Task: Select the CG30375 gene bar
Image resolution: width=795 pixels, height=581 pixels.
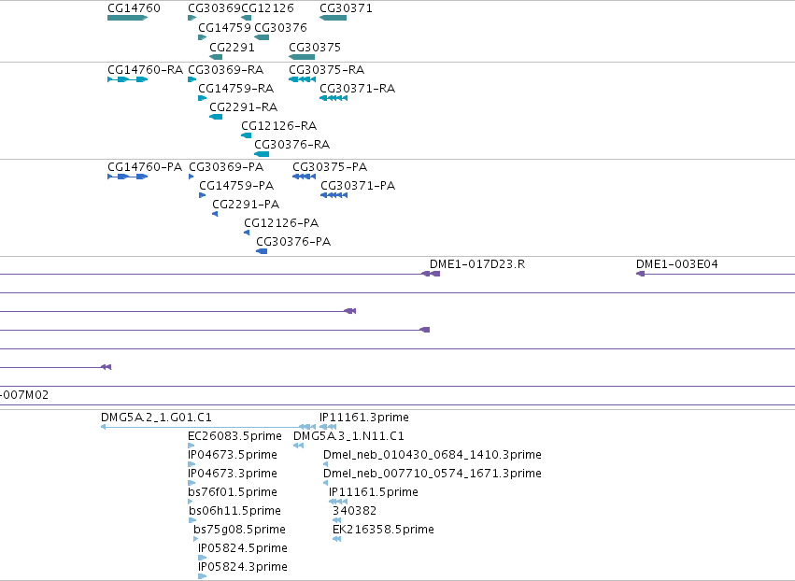Action: point(302,57)
